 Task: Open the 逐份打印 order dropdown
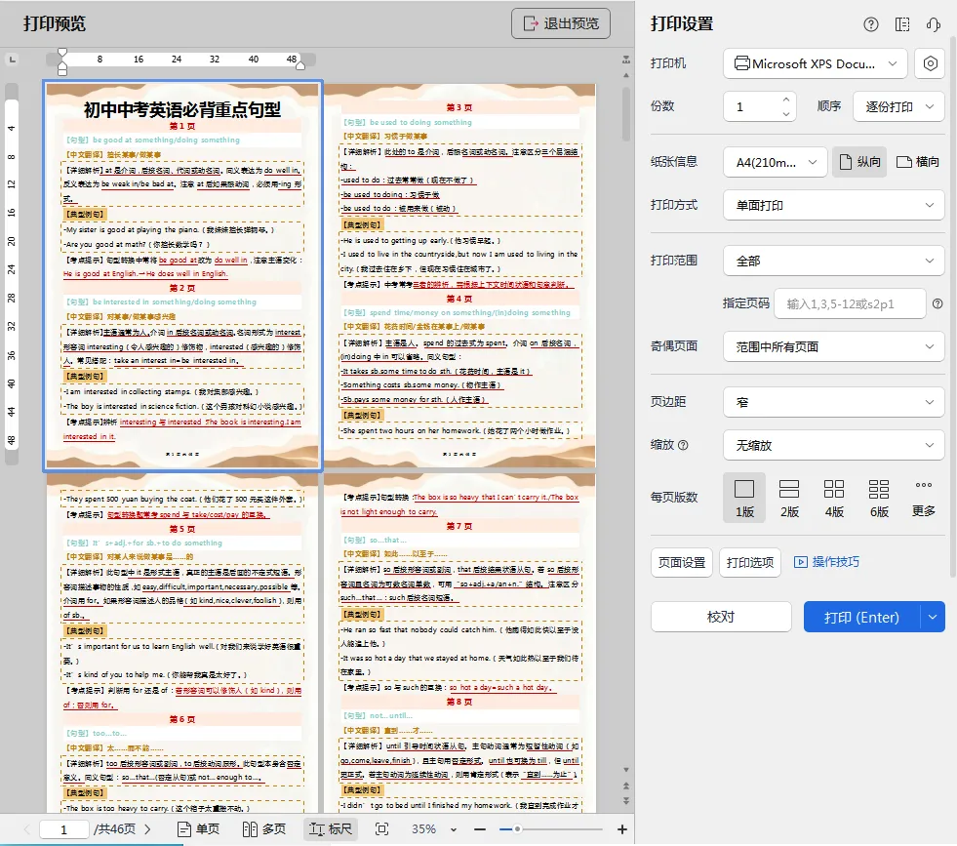click(x=898, y=106)
